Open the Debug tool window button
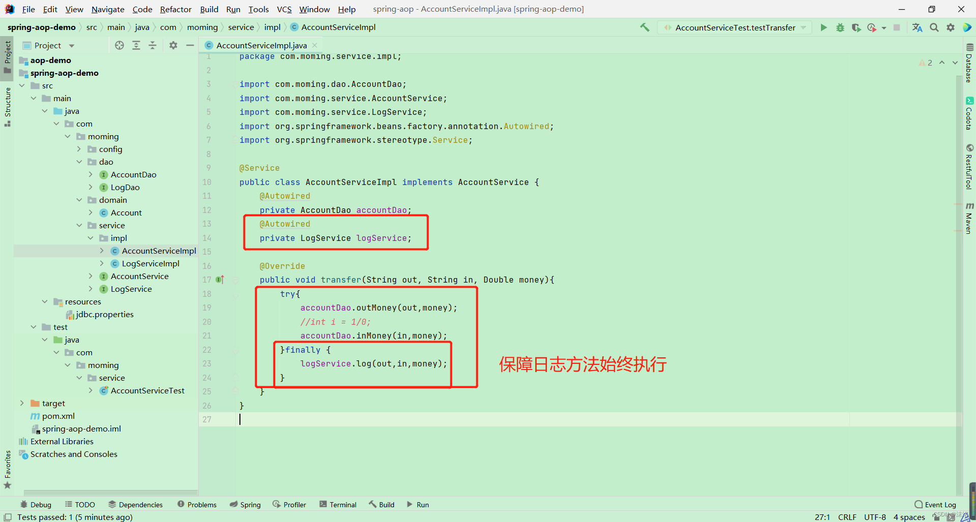This screenshot has height=522, width=976. pyautogui.click(x=36, y=505)
